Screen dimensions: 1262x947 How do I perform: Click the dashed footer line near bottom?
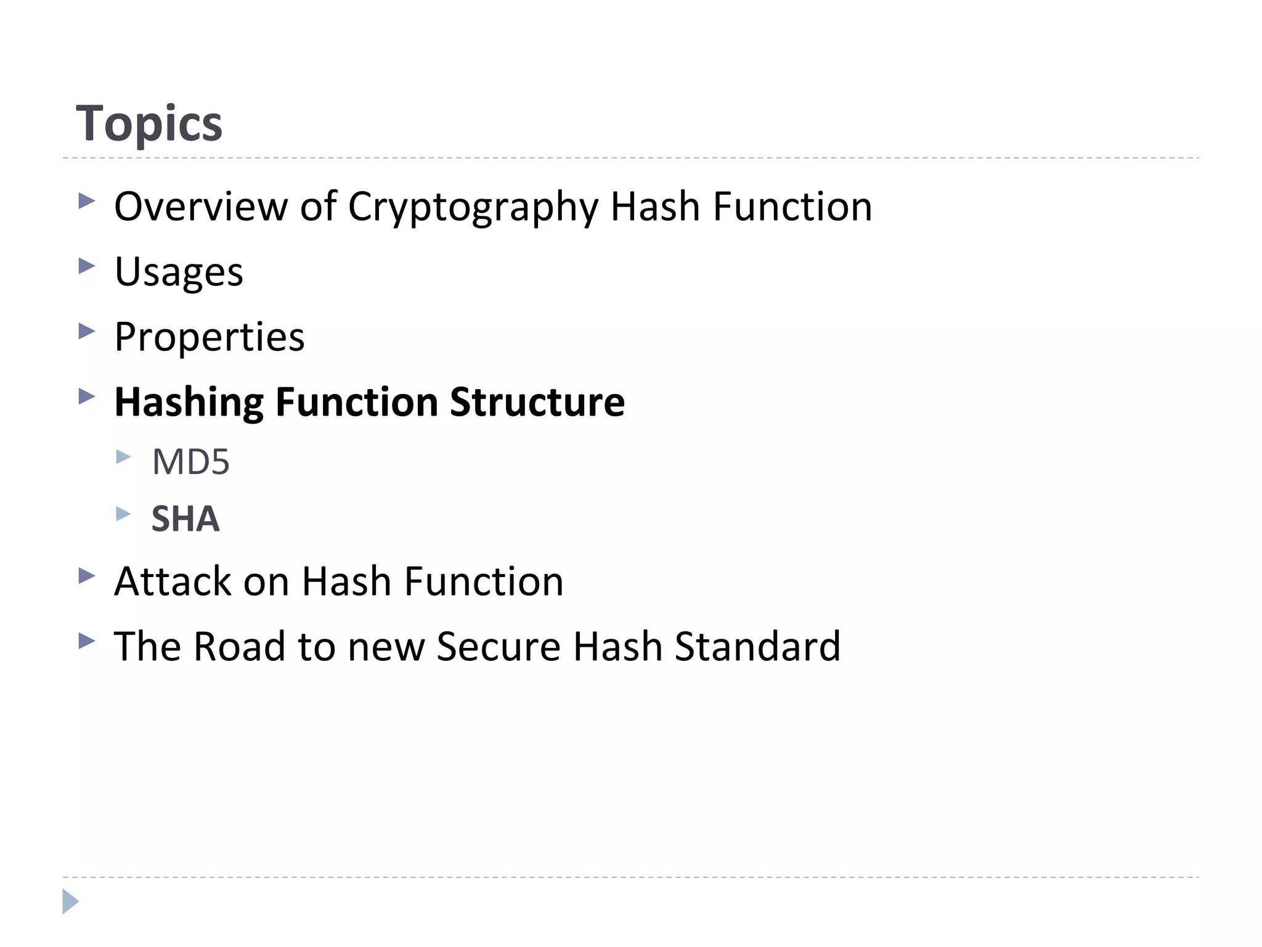point(631,877)
